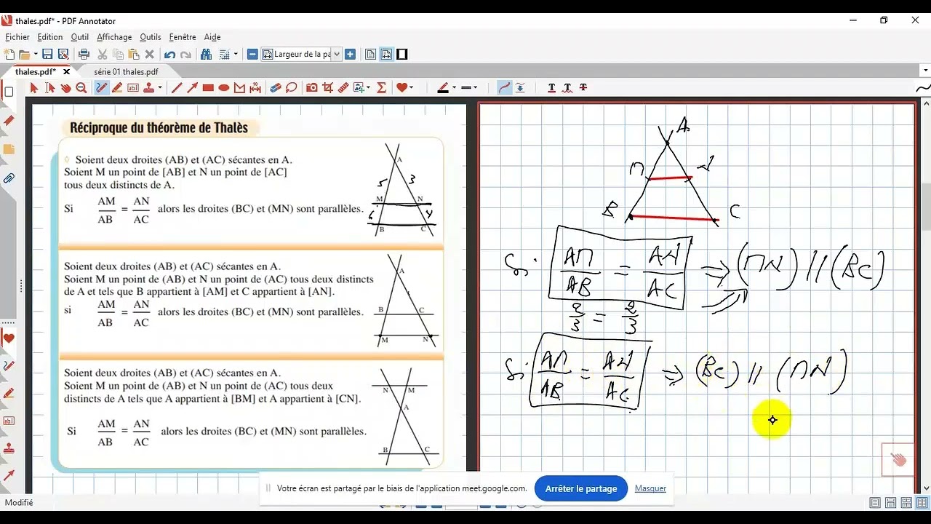Expand the favorites heart dropdown arrow
931x524 pixels.
tap(412, 88)
